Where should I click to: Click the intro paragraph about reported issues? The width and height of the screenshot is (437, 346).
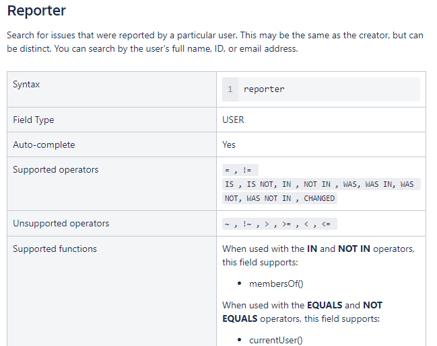(215, 42)
